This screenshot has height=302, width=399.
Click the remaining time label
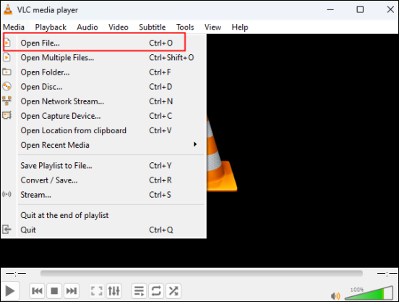click(387, 274)
